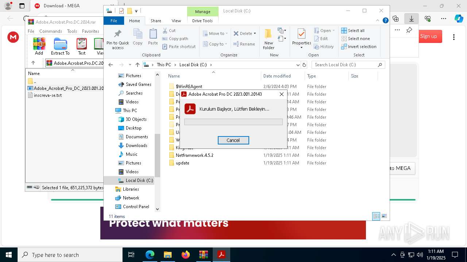Open History in the Open group

coord(324,47)
